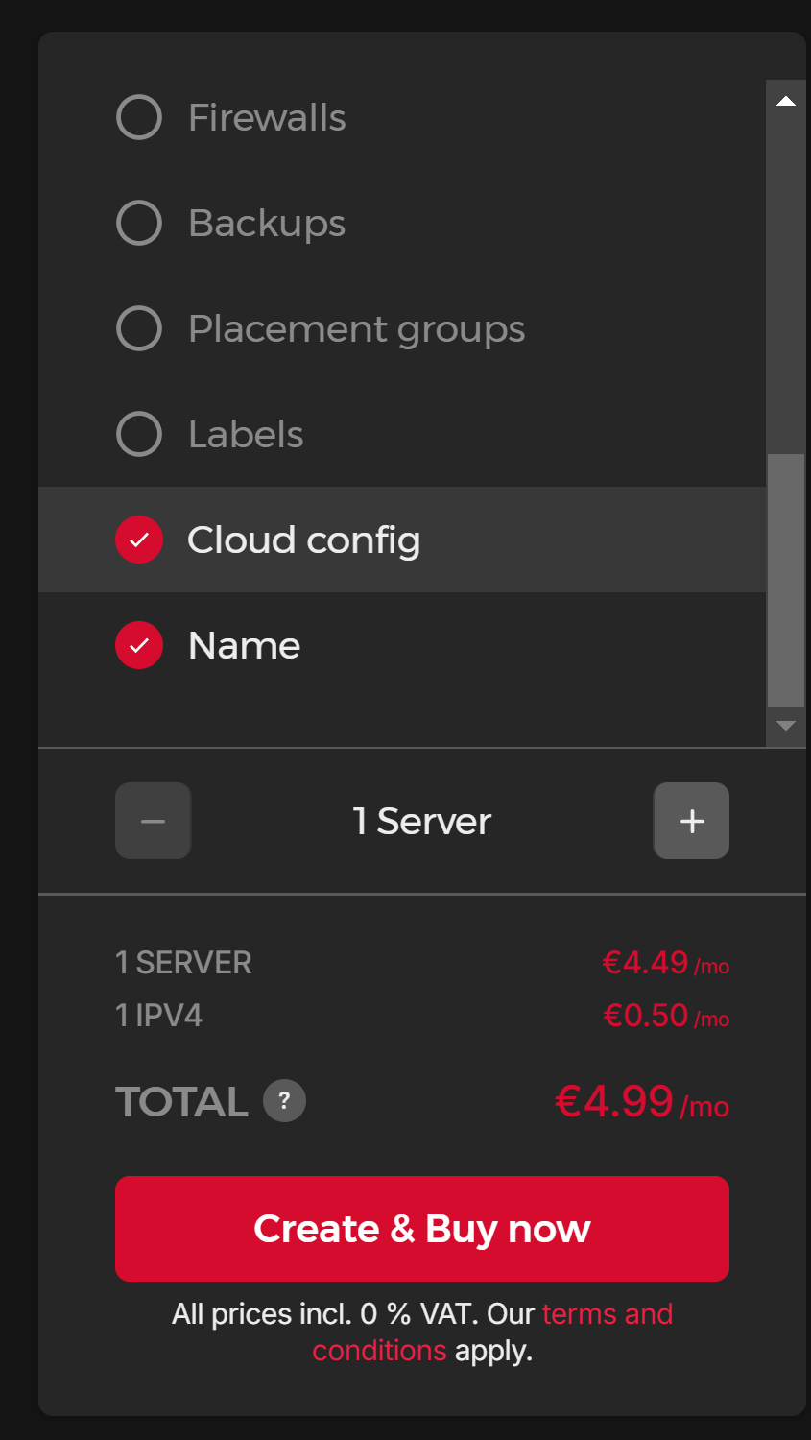The height and width of the screenshot is (1440, 811).
Task: Click the red checkmark icon next to Name
Action: [139, 645]
